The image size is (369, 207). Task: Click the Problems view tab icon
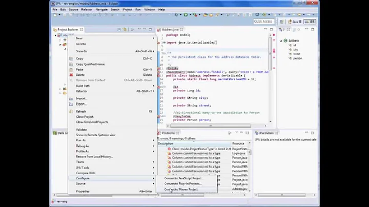point(159,133)
